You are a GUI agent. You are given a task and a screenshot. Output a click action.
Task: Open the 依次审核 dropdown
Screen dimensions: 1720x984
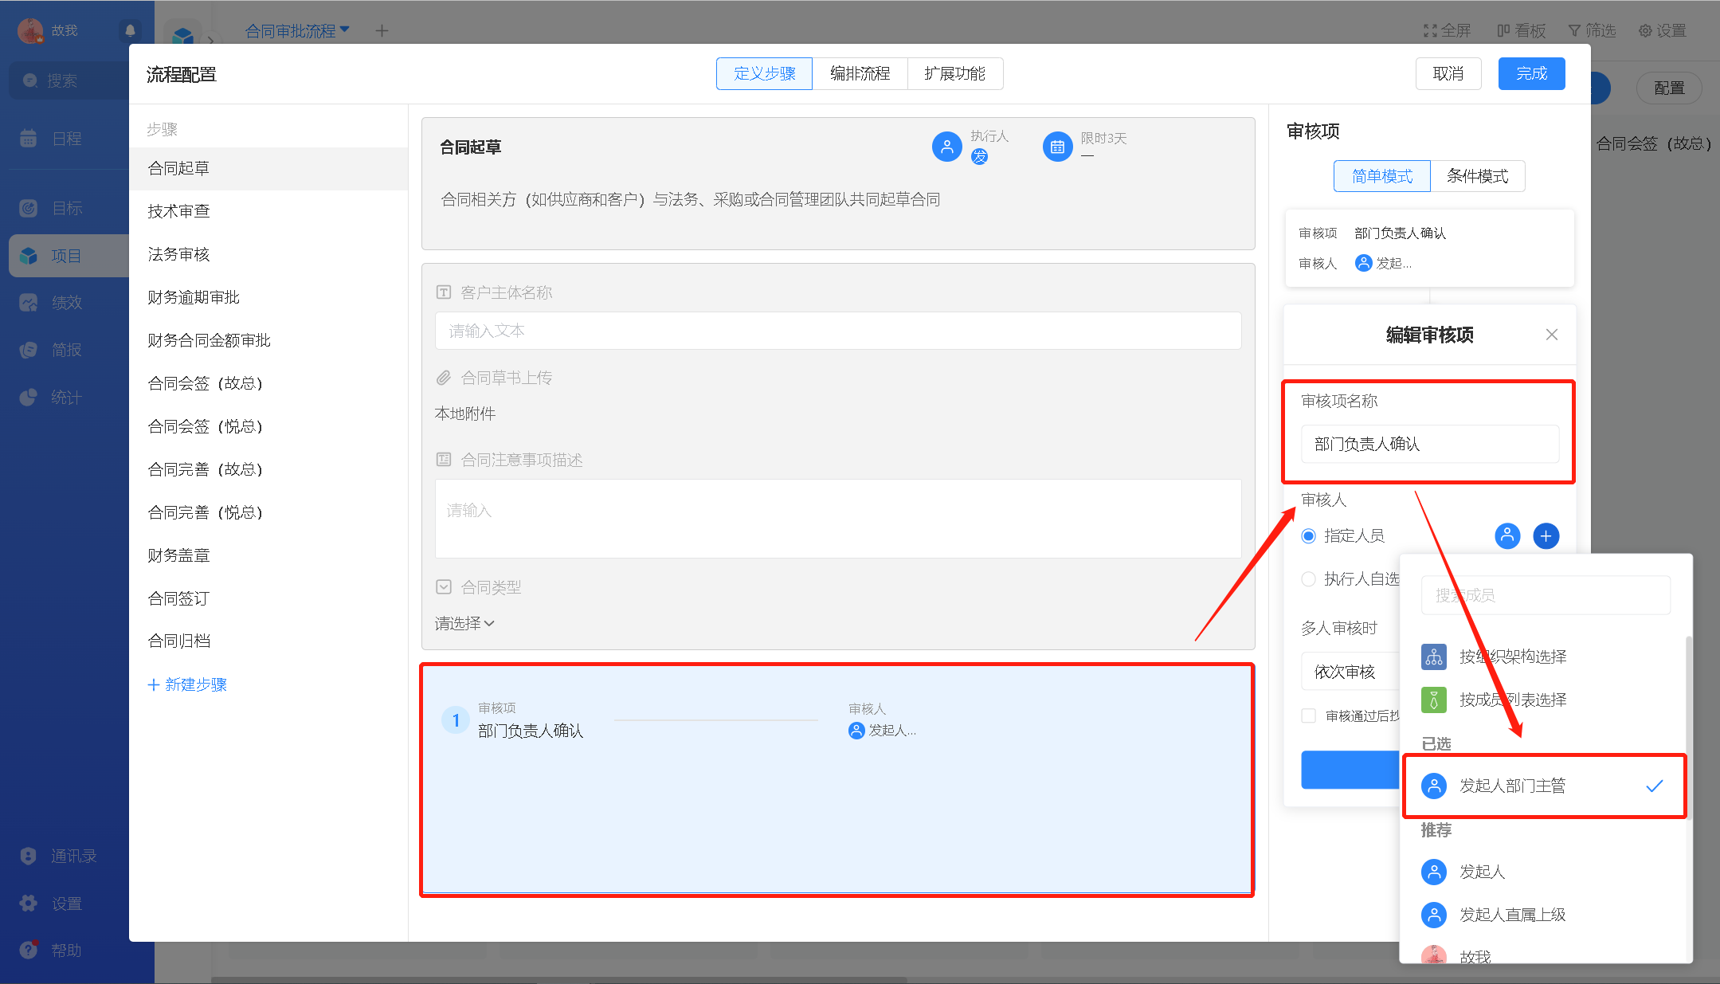tap(1350, 672)
